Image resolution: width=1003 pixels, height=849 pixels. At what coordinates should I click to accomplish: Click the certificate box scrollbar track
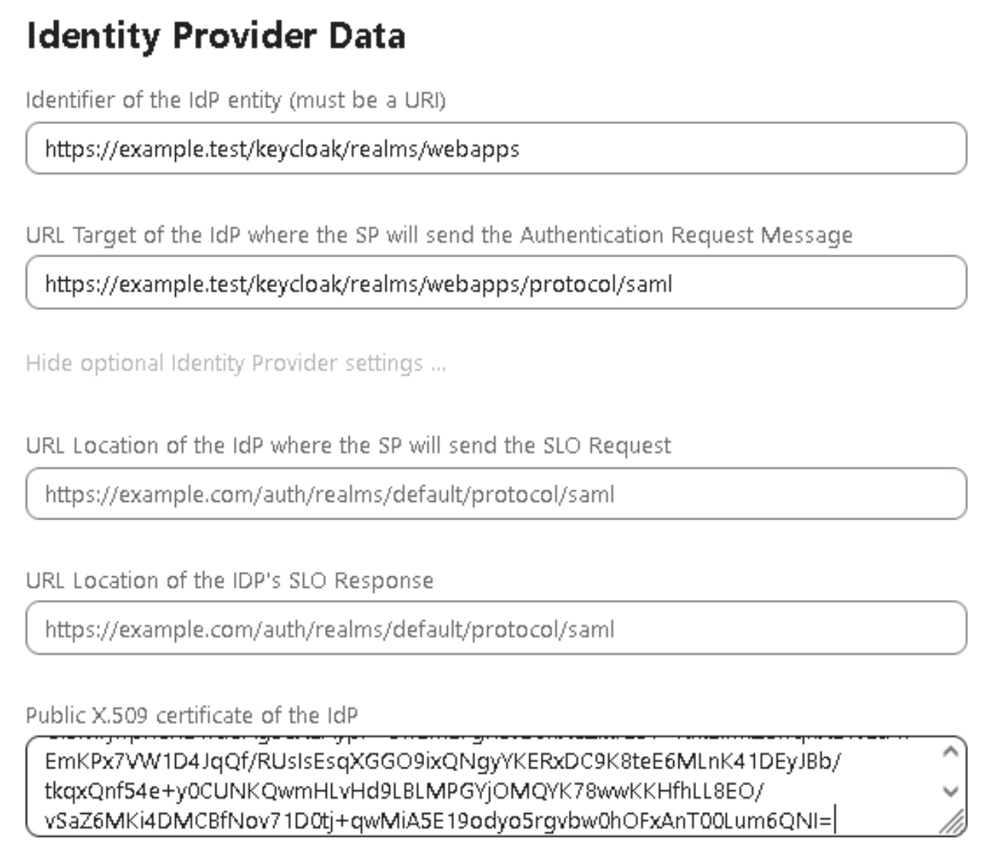click(950, 772)
